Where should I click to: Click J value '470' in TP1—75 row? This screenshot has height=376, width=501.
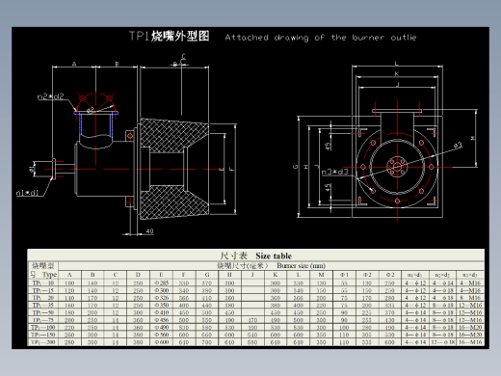[252, 320]
